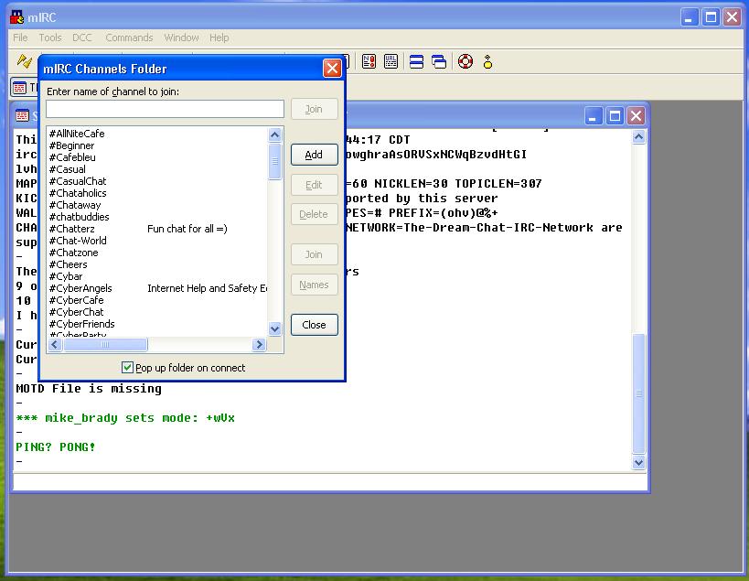Click the mIRC application icon in title bar
Image resolution: width=749 pixels, height=581 pixels.
click(x=17, y=17)
